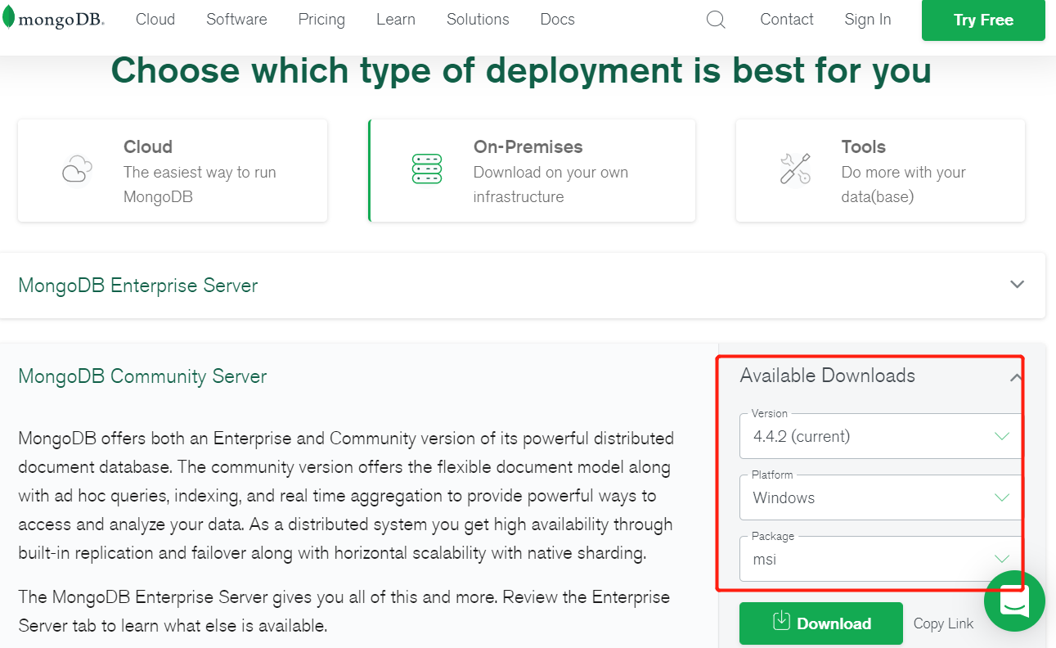Click the Available Downloads heading text

827,376
